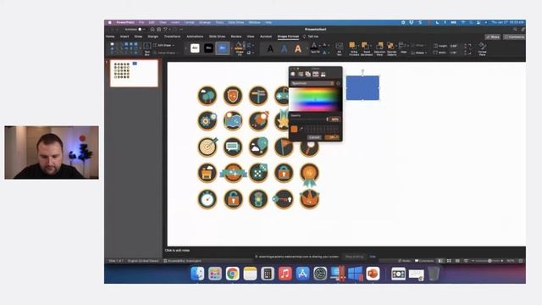Open the Pencils tab in Colors window

[324, 75]
